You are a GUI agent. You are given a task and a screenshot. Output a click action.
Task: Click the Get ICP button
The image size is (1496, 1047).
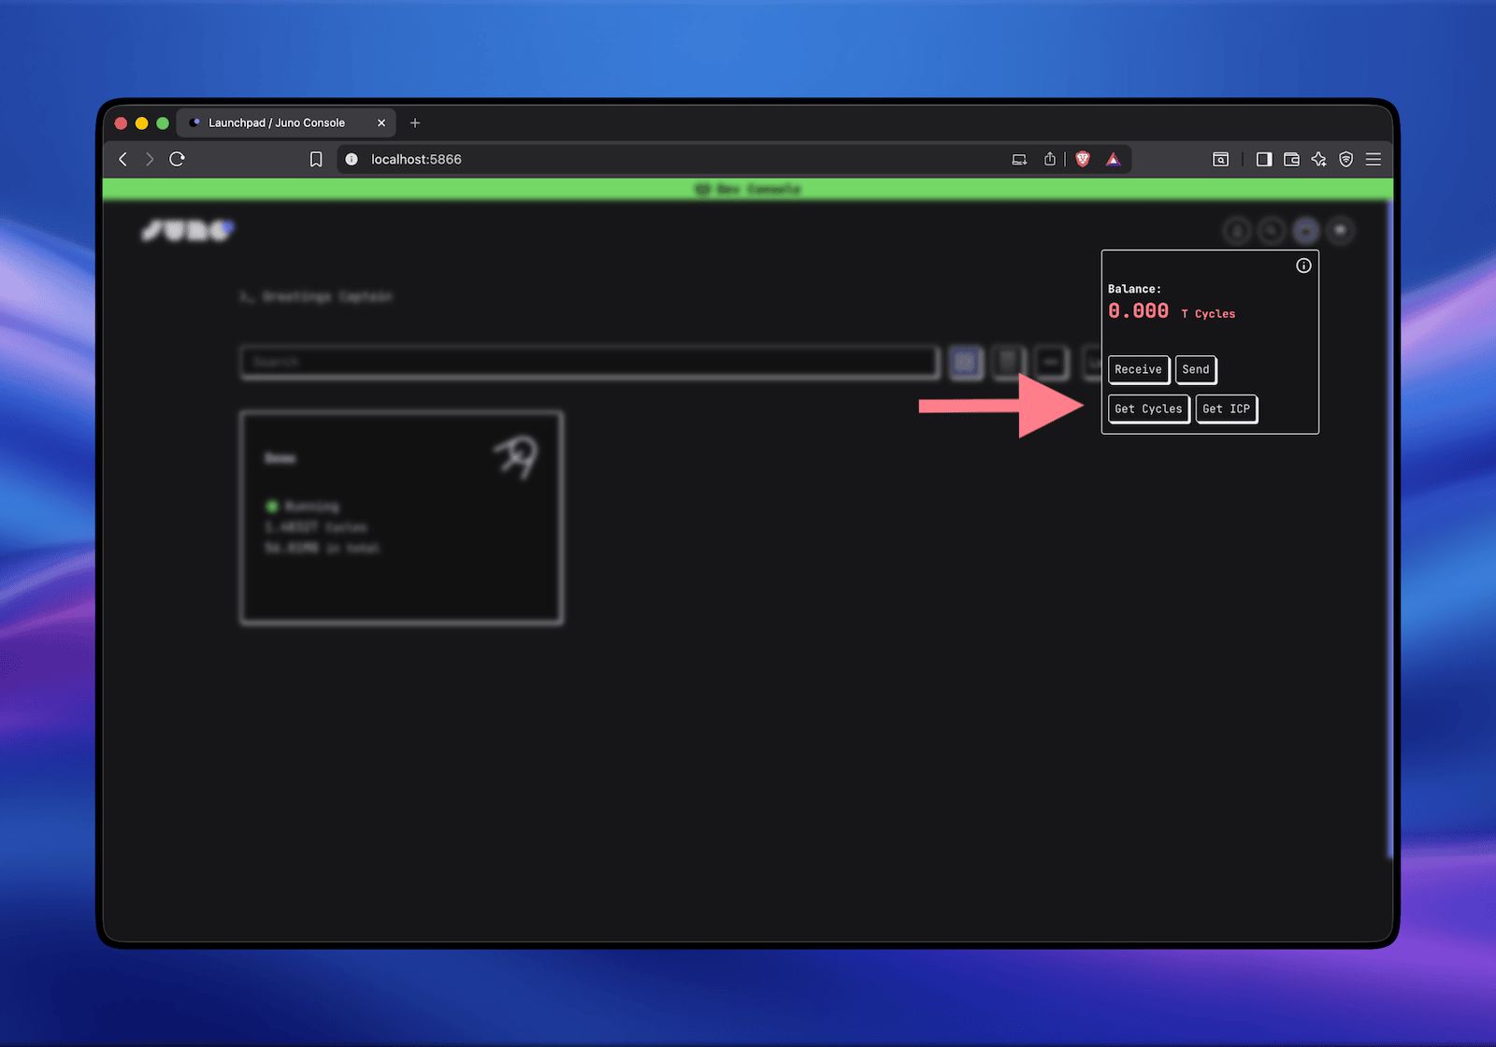(x=1226, y=409)
